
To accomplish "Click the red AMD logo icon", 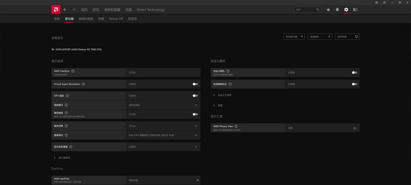I will pyautogui.click(x=56, y=10).
